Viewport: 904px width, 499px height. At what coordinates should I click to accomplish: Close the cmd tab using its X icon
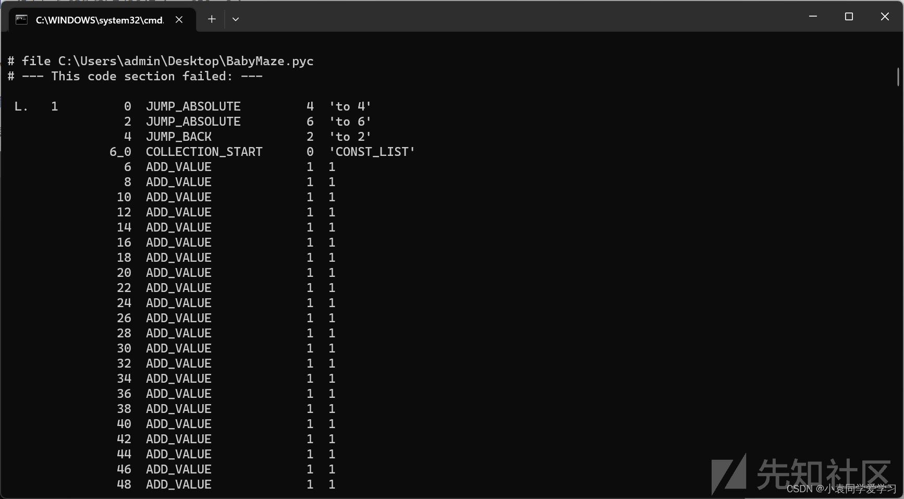click(179, 19)
